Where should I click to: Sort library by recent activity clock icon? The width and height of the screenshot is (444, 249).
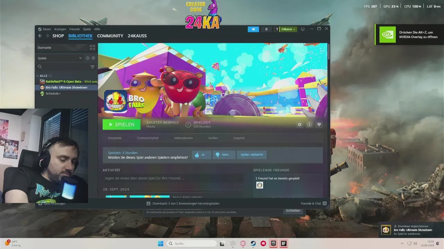[x=87, y=58]
